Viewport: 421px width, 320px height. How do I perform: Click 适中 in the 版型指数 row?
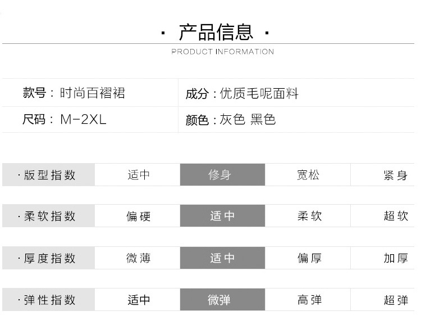(x=138, y=175)
